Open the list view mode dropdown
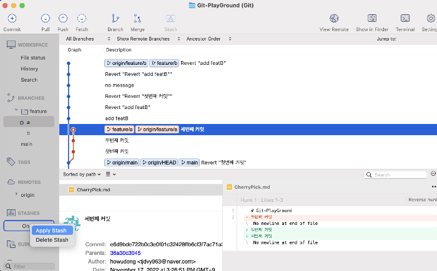437x271 pixels. 110,174
